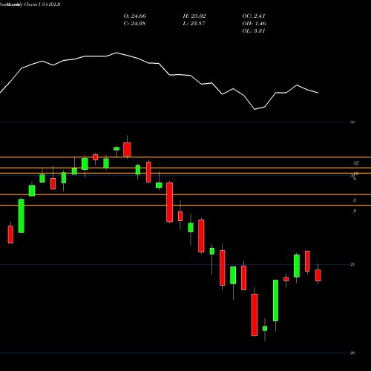The height and width of the screenshot is (371, 371).
Task: Click the 20 price axis label
Action: coord(352,352)
